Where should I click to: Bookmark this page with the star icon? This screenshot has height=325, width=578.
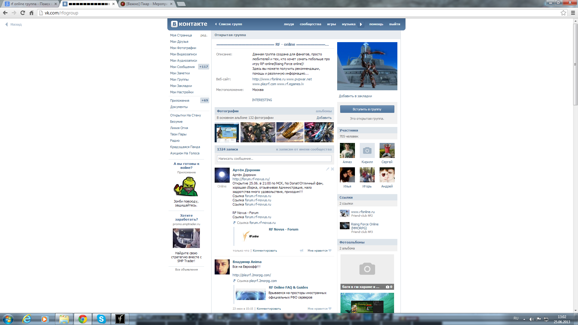click(563, 13)
